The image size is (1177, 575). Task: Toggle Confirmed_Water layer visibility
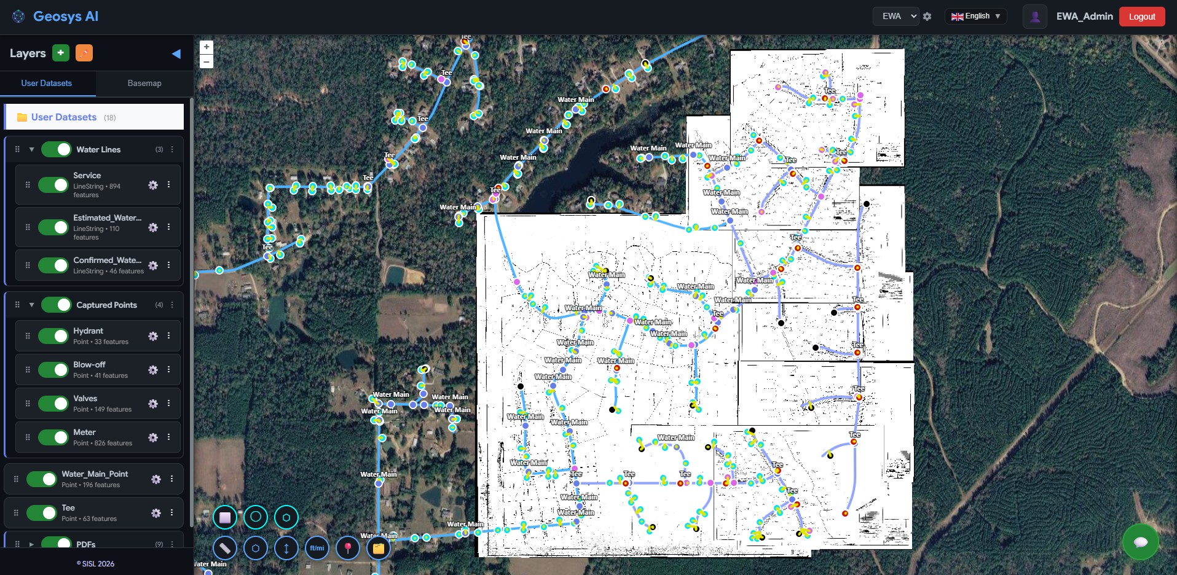53,265
